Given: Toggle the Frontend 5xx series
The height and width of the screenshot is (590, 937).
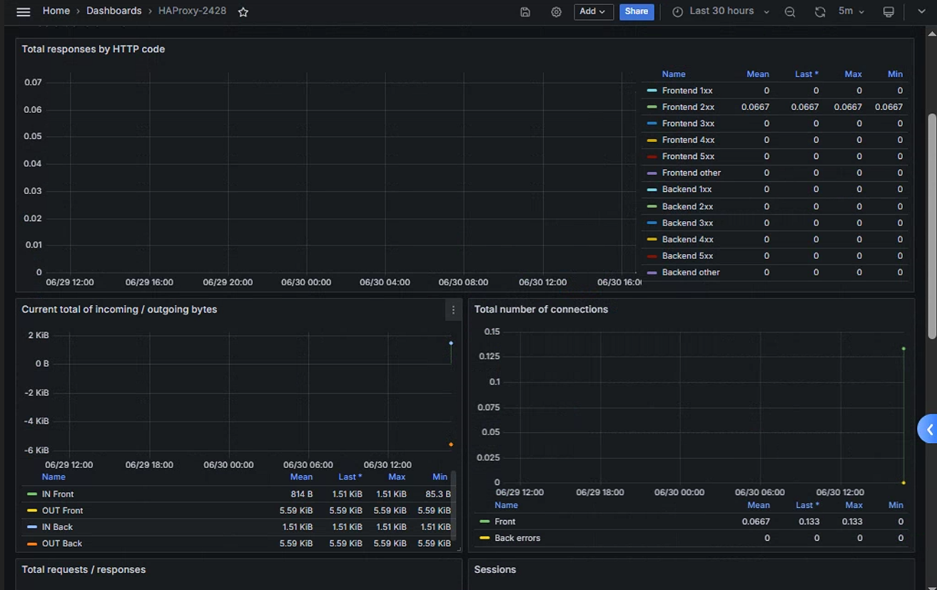Looking at the screenshot, I should [688, 156].
